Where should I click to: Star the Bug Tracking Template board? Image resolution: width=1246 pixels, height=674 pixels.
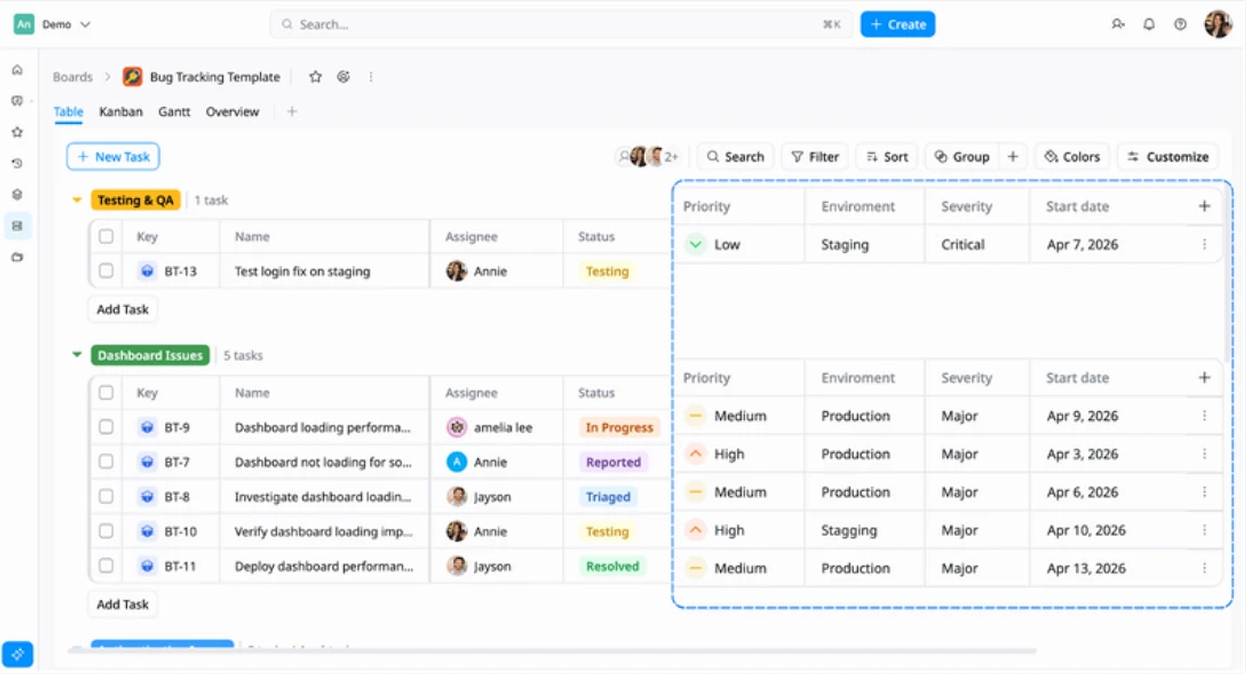click(315, 77)
